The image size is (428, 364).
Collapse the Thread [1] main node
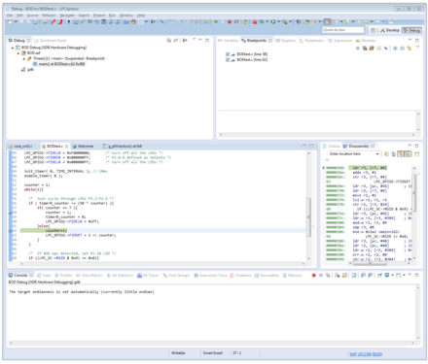click(24, 58)
